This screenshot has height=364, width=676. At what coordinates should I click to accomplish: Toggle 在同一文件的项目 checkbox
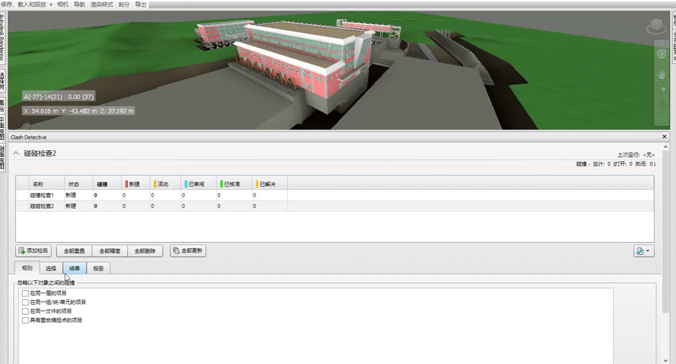coord(25,311)
